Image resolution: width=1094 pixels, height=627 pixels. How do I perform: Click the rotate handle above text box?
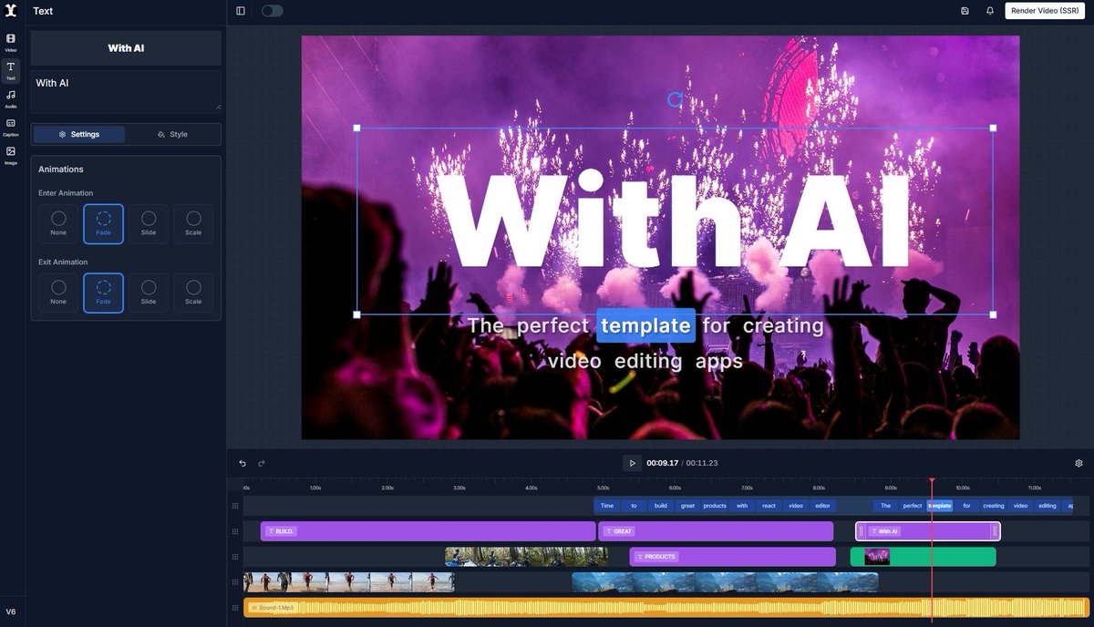pos(675,99)
